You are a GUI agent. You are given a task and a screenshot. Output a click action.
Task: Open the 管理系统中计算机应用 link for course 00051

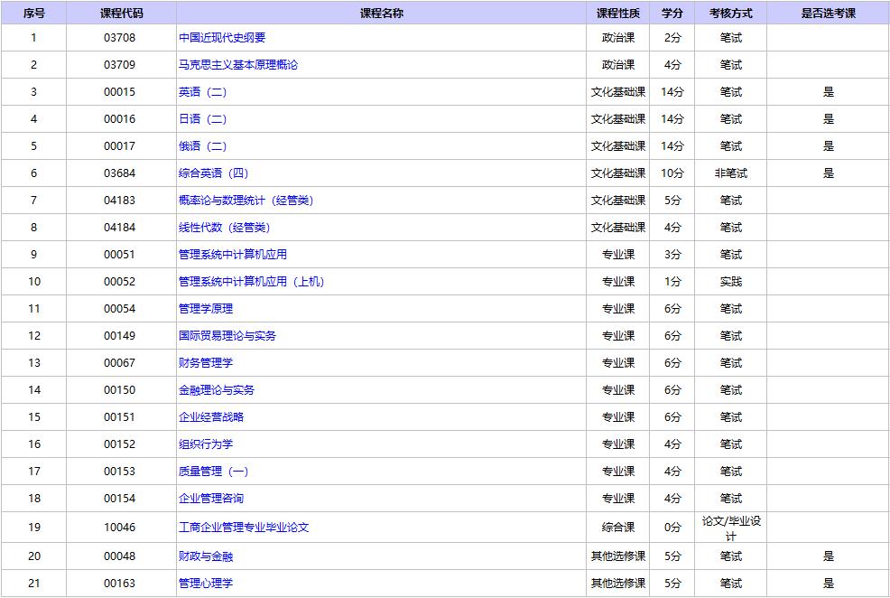tap(233, 255)
